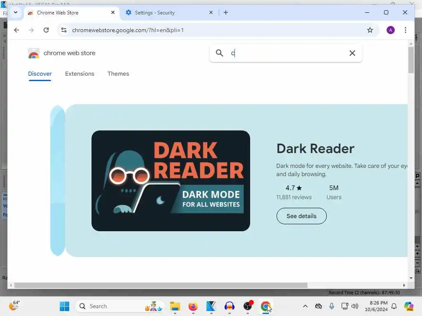The width and height of the screenshot is (422, 316).
Task: Click See details button
Action: tap(301, 216)
